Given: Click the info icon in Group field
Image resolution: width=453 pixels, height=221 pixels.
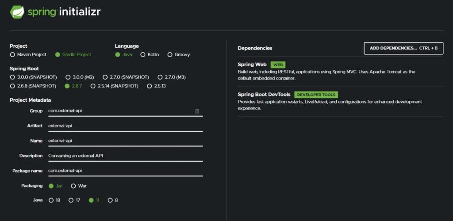Looking at the screenshot, I should pyautogui.click(x=197, y=111).
